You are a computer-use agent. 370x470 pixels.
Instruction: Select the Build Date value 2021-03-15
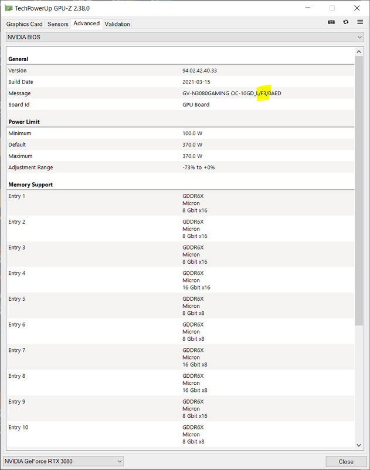pos(196,82)
